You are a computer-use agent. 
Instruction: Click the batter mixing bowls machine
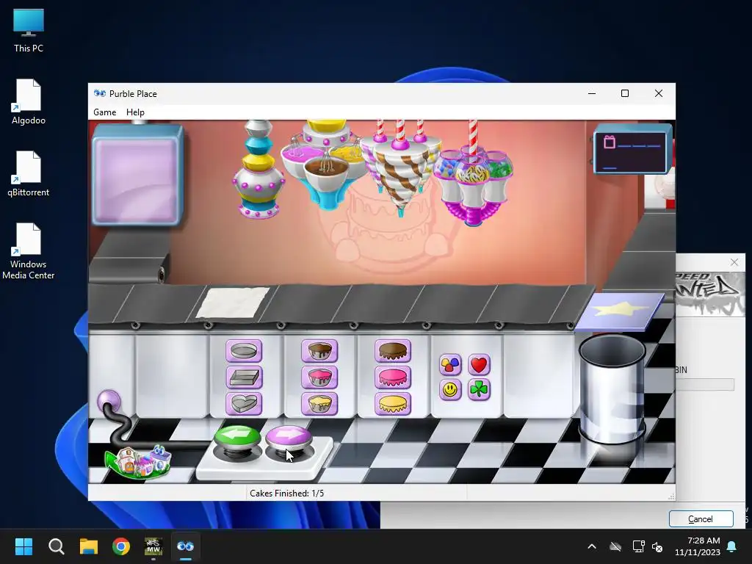pyautogui.click(x=326, y=164)
